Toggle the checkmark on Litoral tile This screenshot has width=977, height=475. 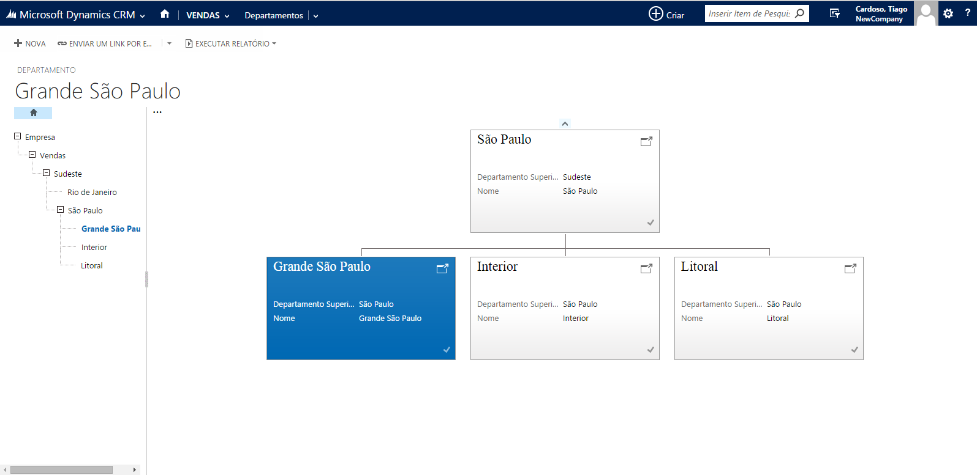coord(854,350)
